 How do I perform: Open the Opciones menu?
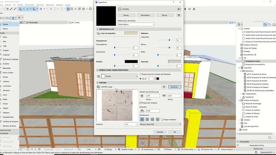[x=40, y=5]
